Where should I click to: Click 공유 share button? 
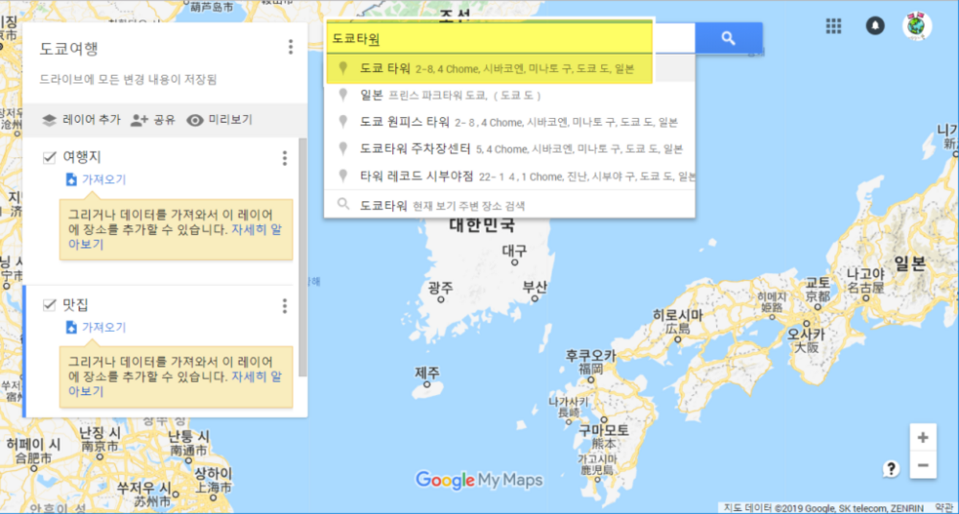pos(153,120)
